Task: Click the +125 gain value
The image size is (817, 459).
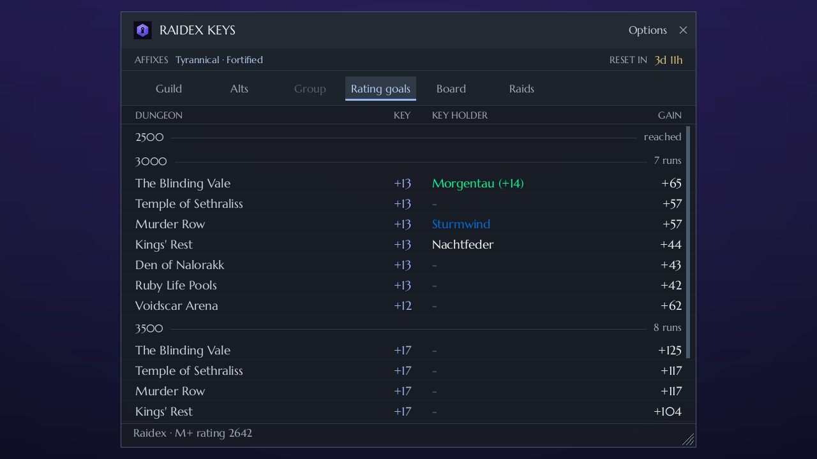Action: click(670, 351)
